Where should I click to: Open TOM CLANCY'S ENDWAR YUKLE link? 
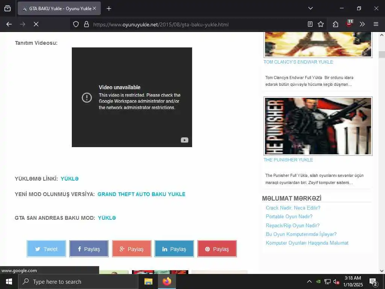point(298,62)
